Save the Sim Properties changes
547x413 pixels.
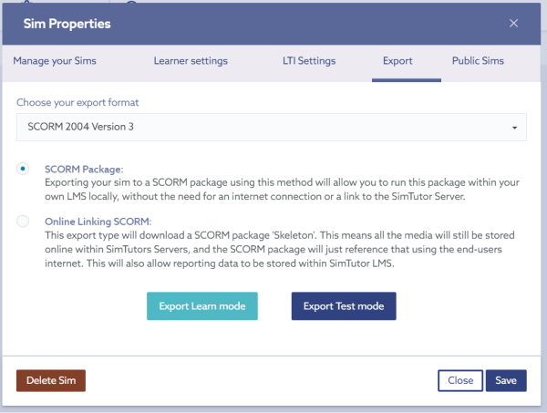pyautogui.click(x=506, y=380)
